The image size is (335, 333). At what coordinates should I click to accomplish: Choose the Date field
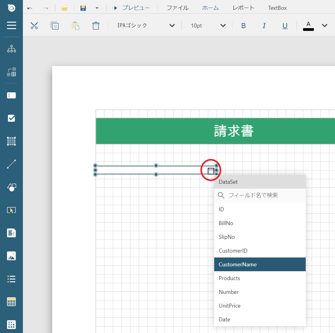coord(260,319)
